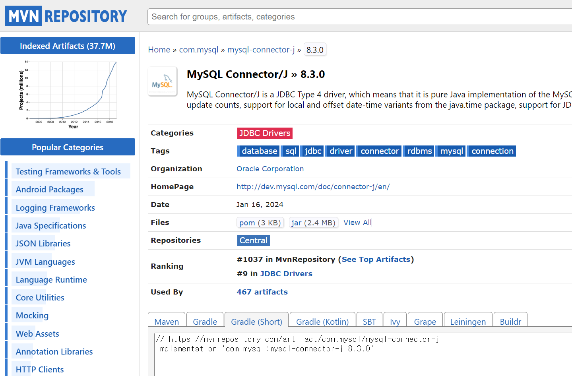Click the indexed artifacts growth chart

[x=68, y=95]
